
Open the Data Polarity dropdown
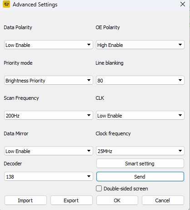point(49,45)
